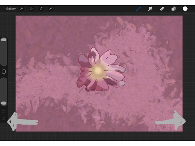
Task: Open the Layers panel
Action: 173,9
